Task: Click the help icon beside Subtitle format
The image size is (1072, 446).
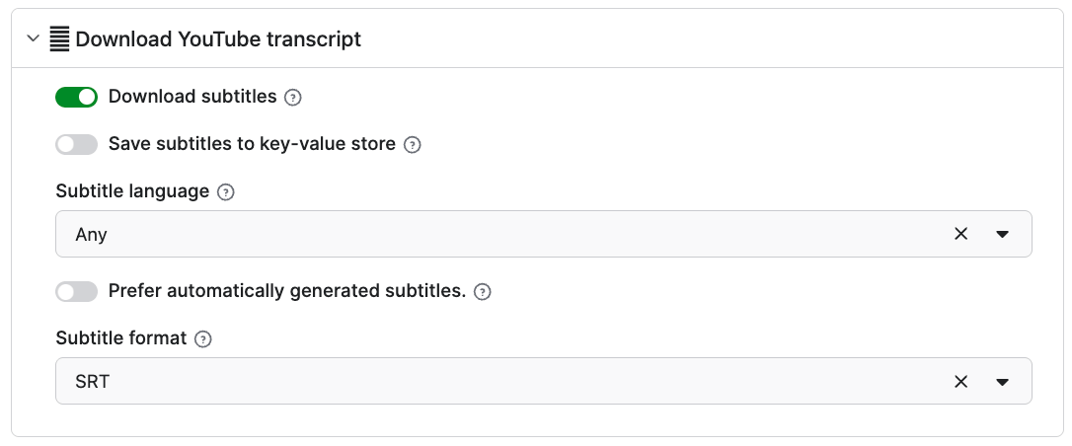Action: [x=203, y=339]
